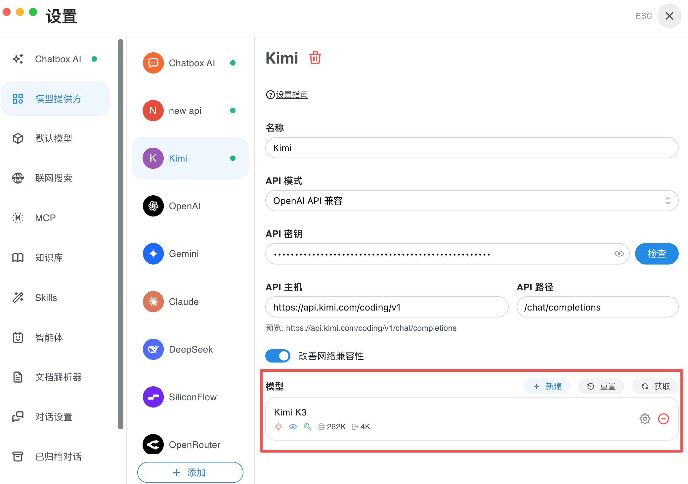Select the OpenAI provider
This screenshot has height=484, width=688.
pos(190,206)
